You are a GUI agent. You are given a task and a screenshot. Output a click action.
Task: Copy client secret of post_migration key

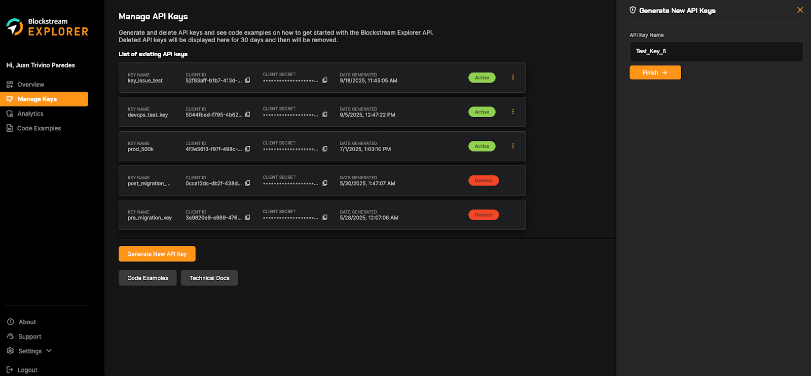(325, 183)
